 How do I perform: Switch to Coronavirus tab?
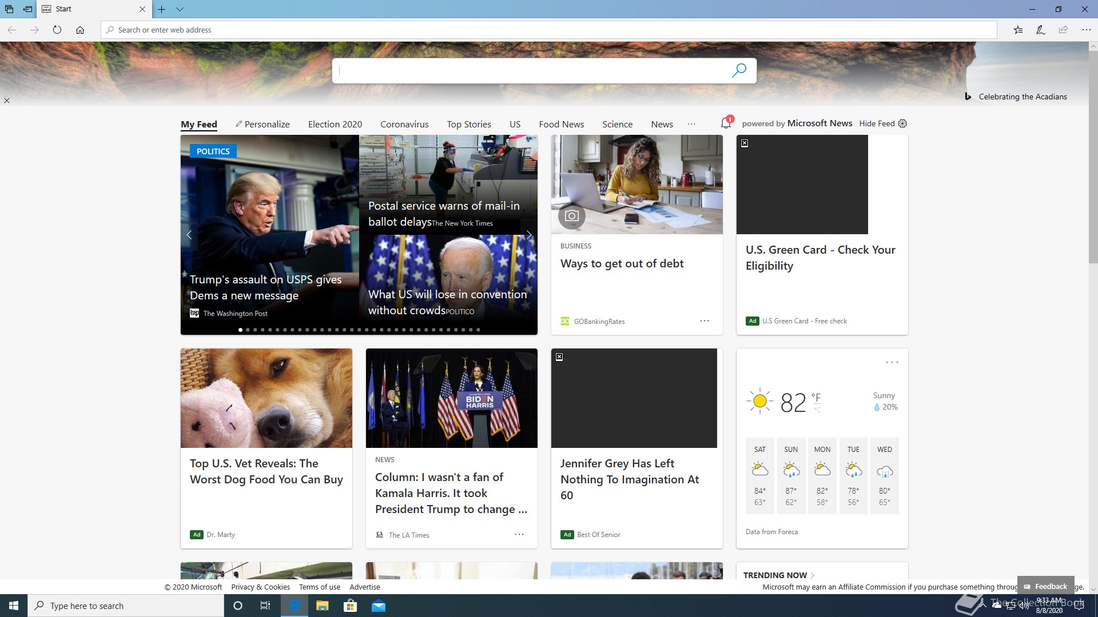[x=404, y=124]
